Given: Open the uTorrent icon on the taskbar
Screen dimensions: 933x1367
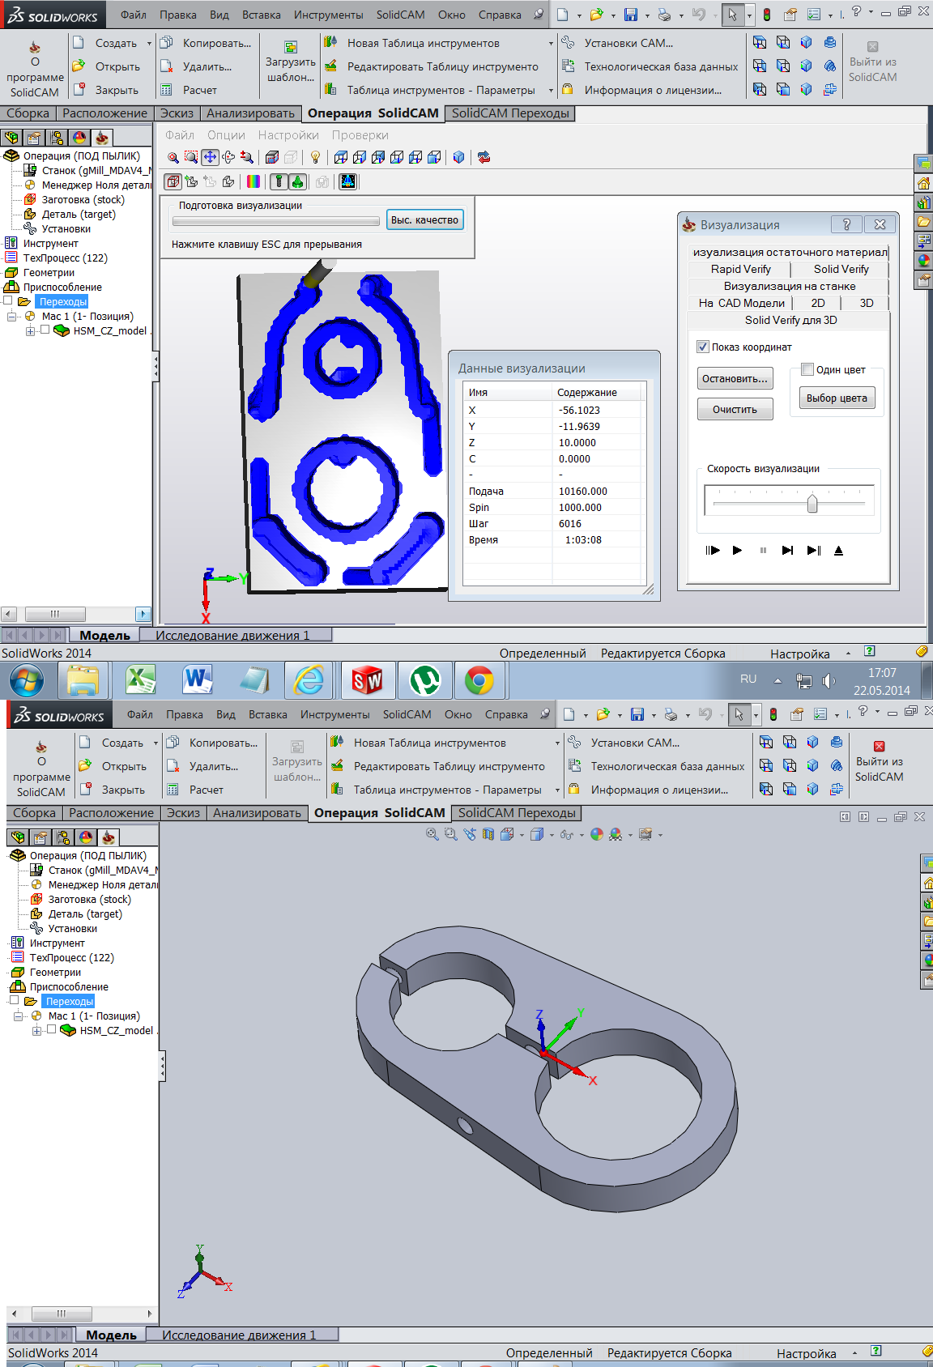Looking at the screenshot, I should [x=424, y=679].
